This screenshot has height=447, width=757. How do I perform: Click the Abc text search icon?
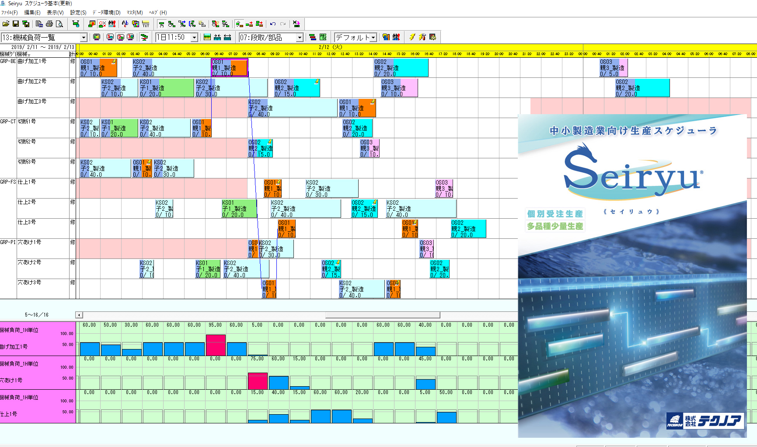tap(125, 24)
